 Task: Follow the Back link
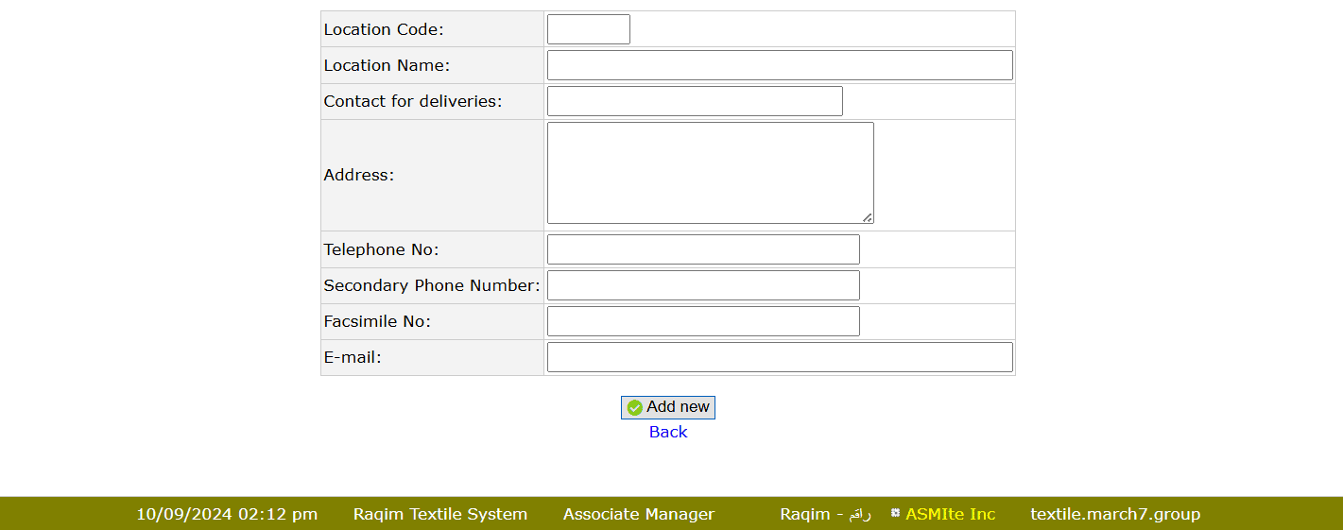click(x=668, y=432)
